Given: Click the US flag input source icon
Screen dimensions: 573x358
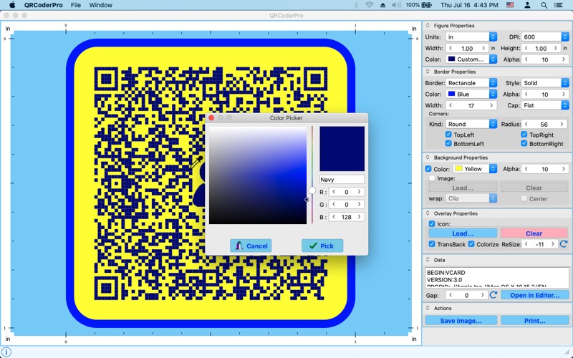Looking at the screenshot, I should [510, 5].
